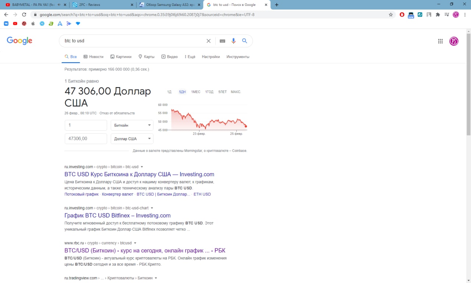This screenshot has width=471, height=283.
Task: Open the blue diamond bookmark icon
Action: click(78, 24)
